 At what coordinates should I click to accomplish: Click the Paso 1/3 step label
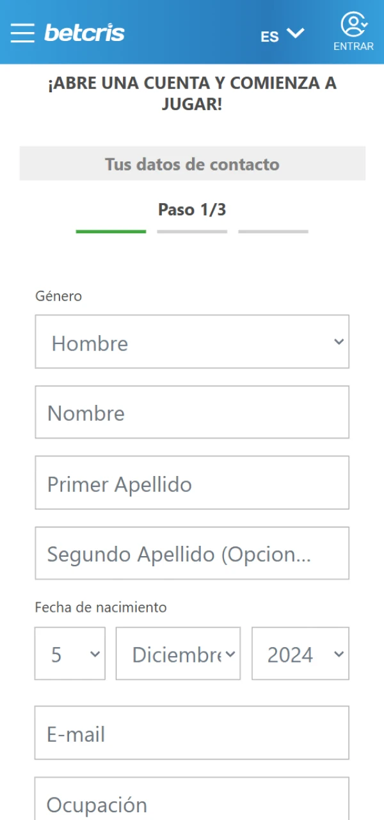pos(192,209)
